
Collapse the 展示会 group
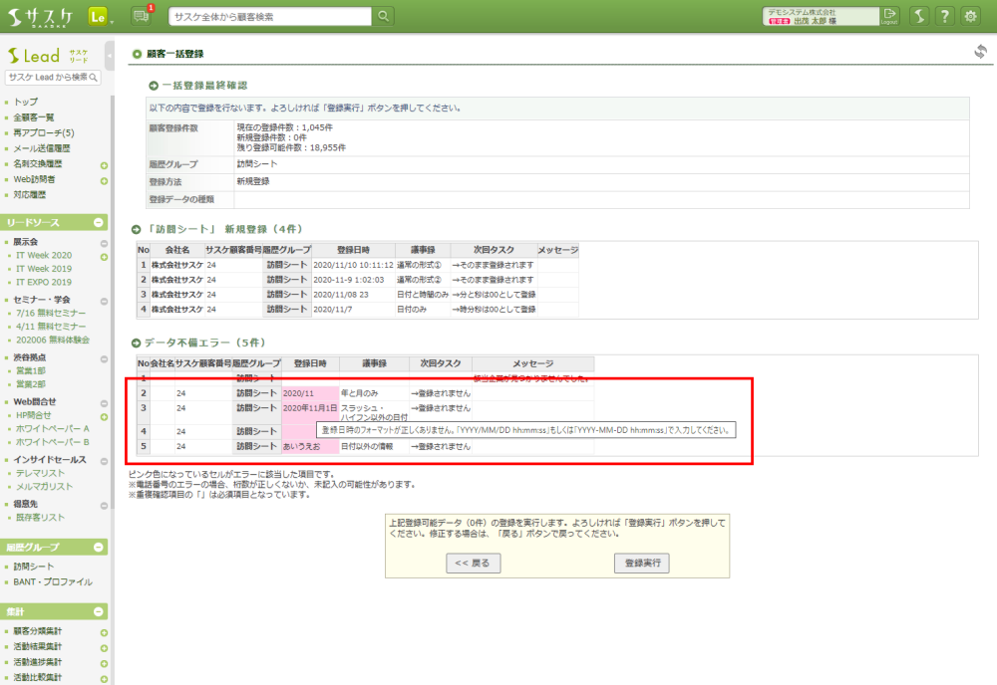103,242
